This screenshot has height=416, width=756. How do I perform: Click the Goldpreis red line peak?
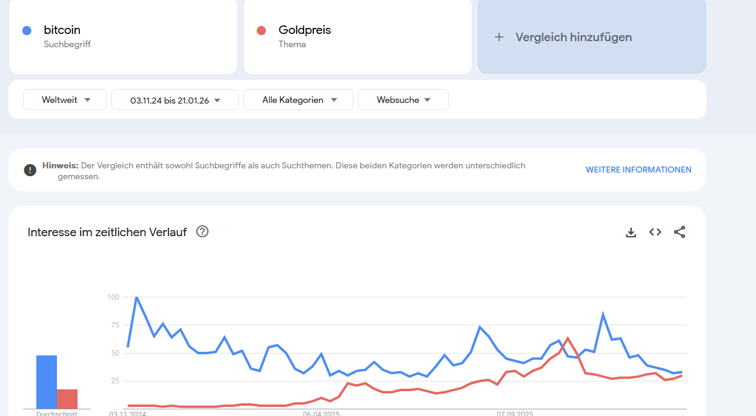tap(568, 338)
